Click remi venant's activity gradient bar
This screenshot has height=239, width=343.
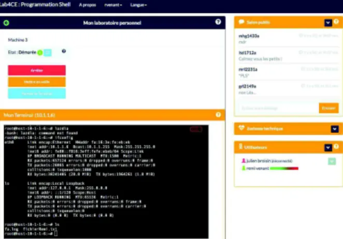tap(284, 169)
